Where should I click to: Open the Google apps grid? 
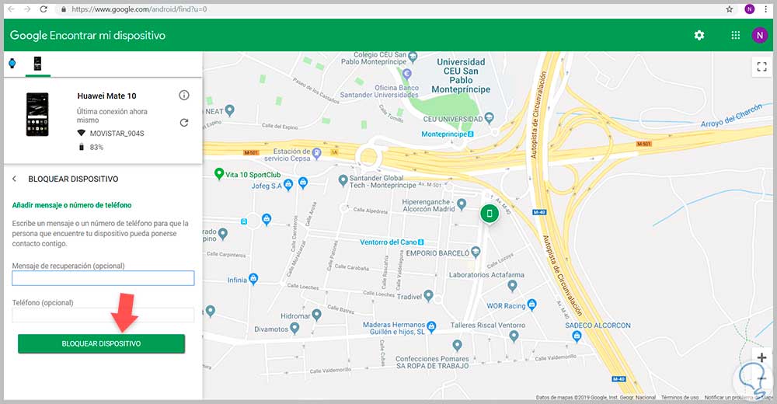[735, 35]
